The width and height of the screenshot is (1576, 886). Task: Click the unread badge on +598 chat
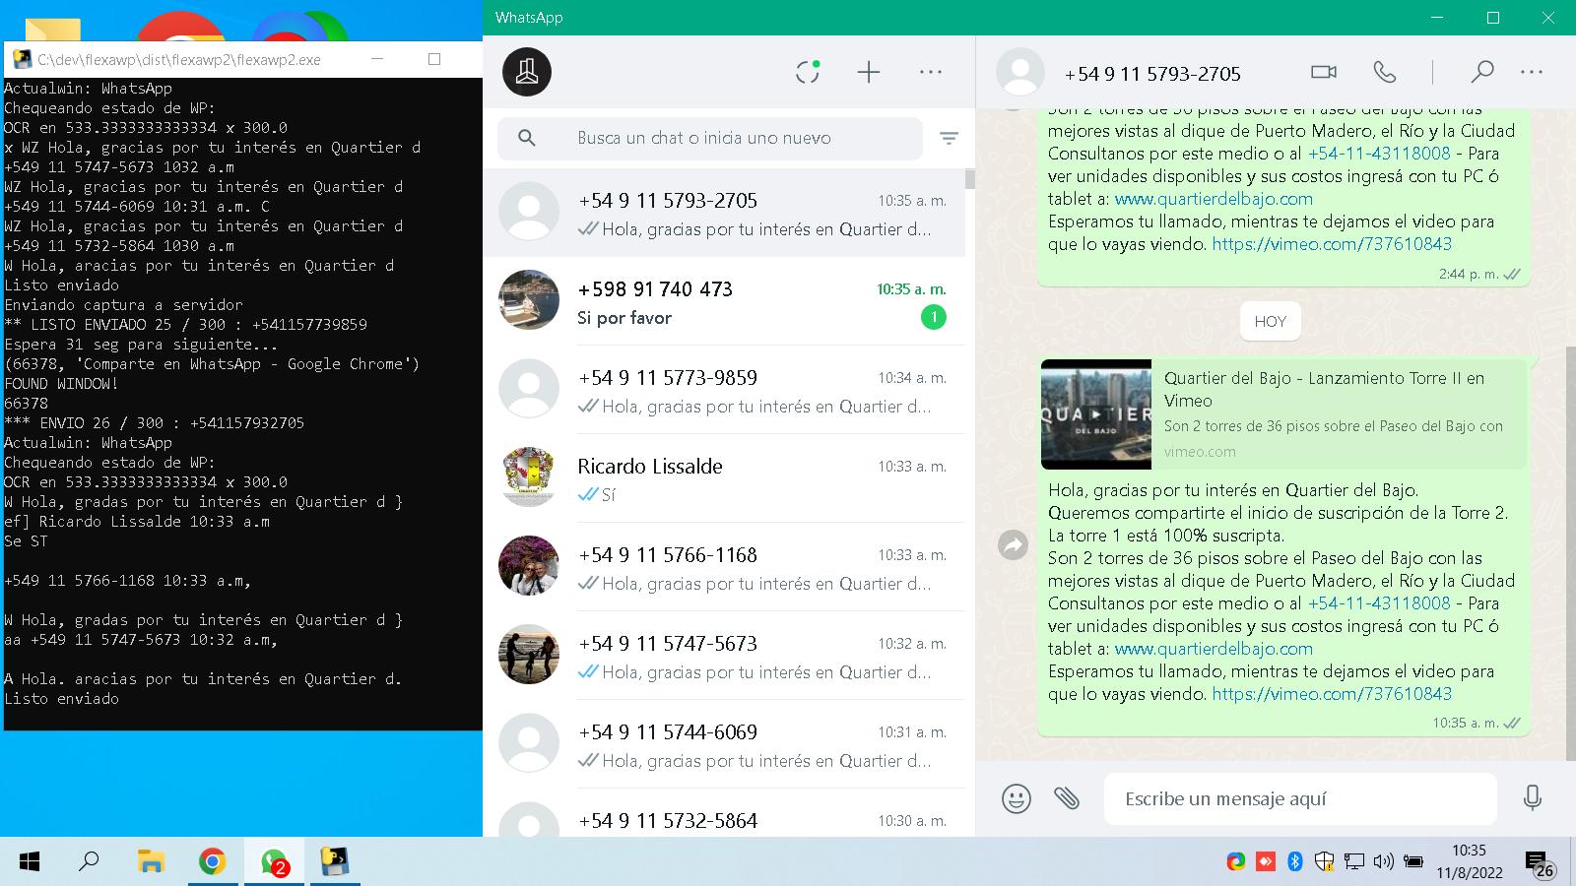tap(933, 317)
